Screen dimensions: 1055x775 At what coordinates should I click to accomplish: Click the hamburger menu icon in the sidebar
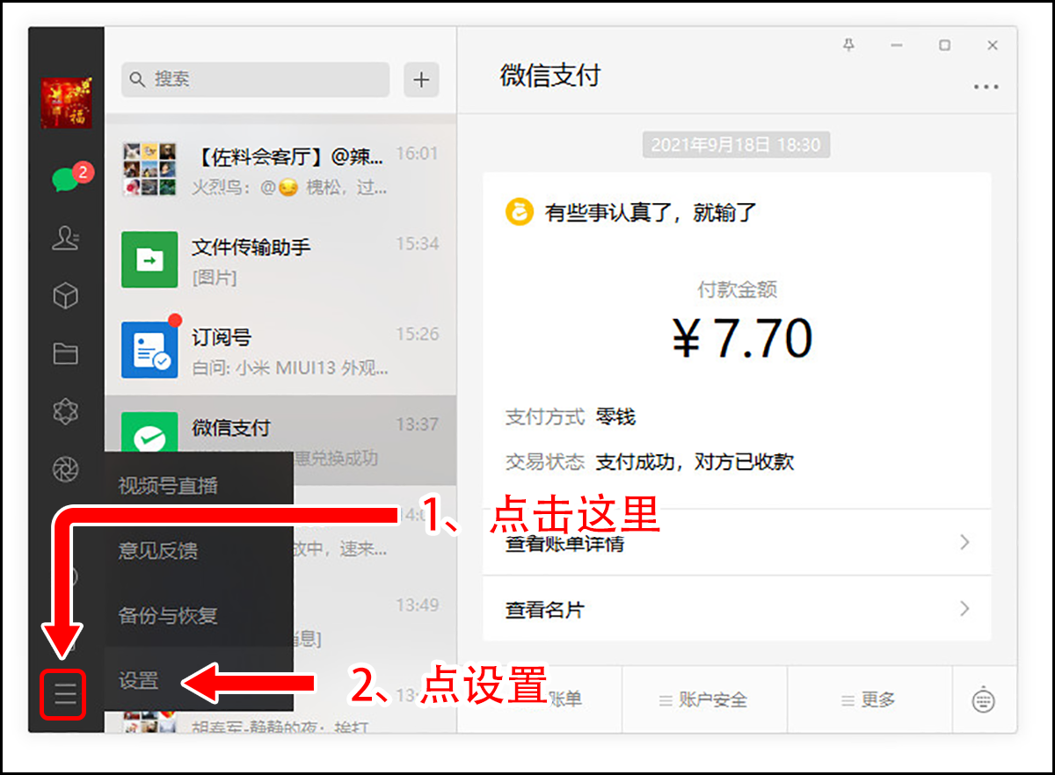[x=66, y=694]
